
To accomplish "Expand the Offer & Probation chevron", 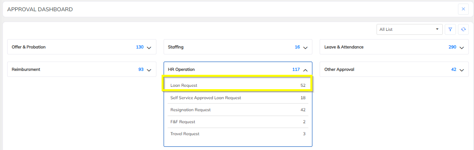I will coord(149,48).
